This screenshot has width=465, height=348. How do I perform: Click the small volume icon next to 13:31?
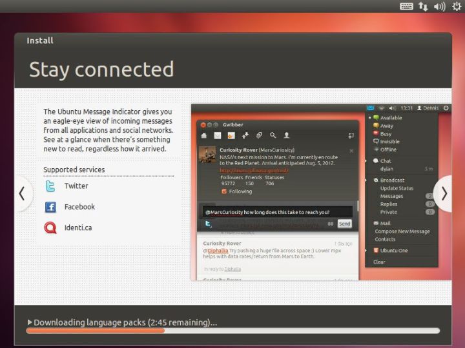(x=393, y=108)
